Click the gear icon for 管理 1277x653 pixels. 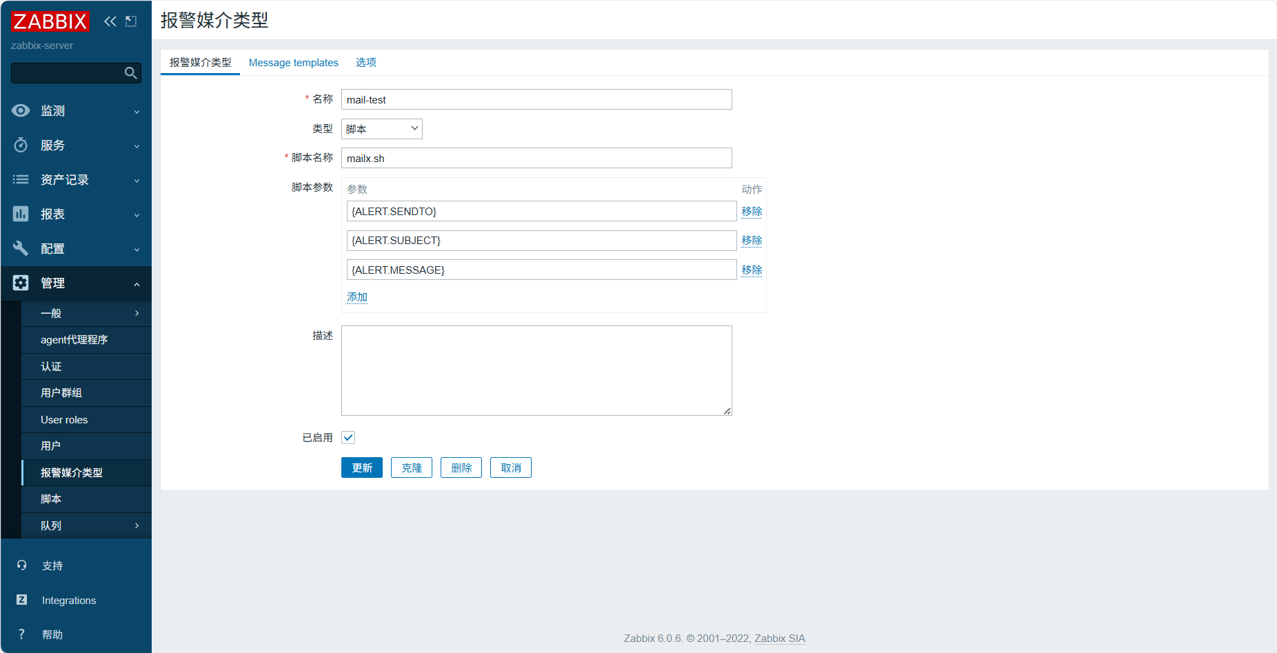coord(21,283)
